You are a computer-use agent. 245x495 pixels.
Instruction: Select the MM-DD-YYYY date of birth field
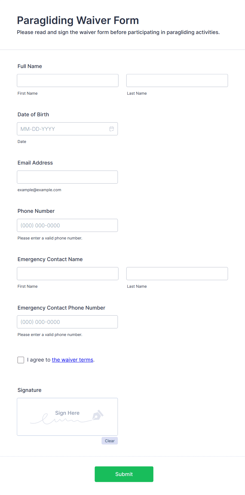tap(67, 129)
